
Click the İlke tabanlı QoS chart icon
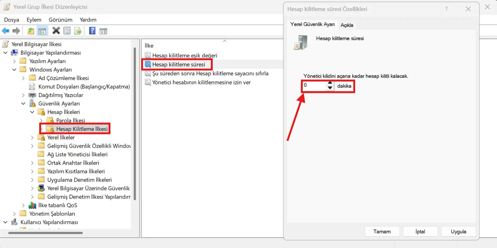tap(32, 205)
